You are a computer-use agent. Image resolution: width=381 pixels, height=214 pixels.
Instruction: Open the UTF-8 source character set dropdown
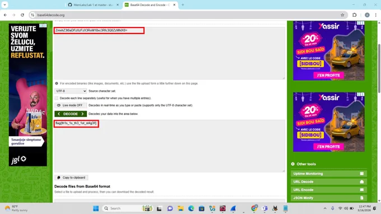pos(71,91)
